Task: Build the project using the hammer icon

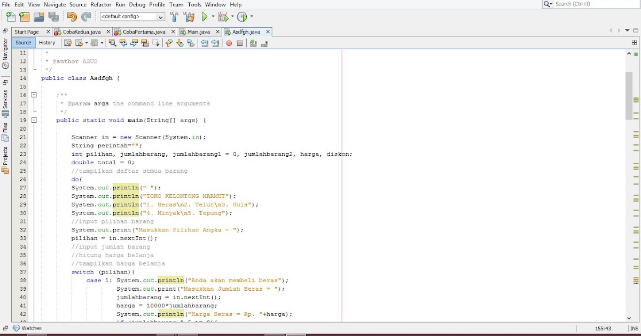Action: 174,17
